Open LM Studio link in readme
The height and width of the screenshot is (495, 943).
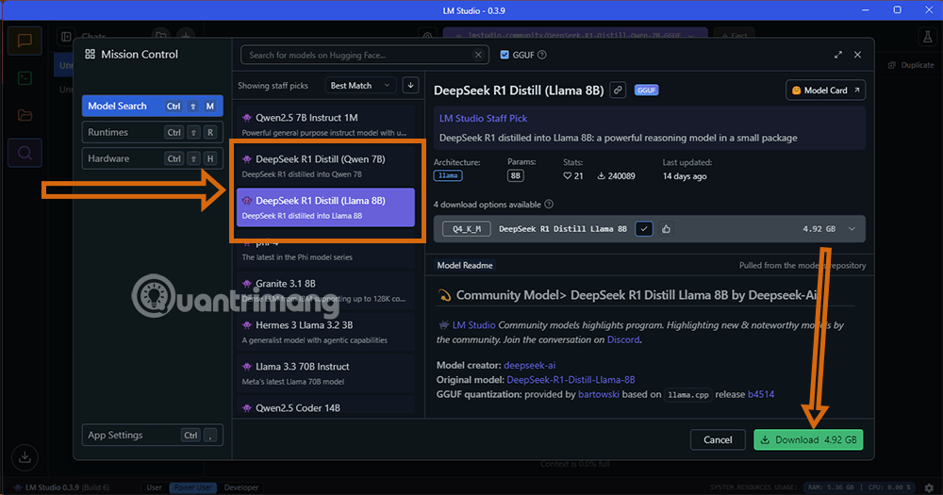474,324
